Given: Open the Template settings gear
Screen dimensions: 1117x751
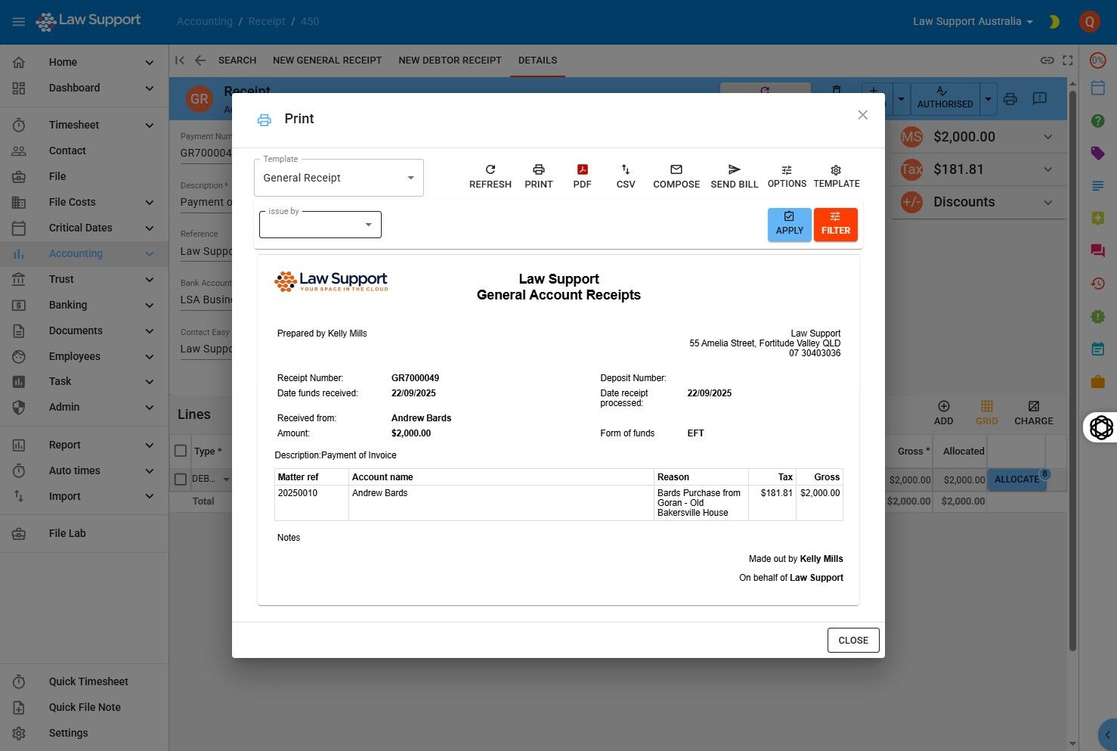Looking at the screenshot, I should (x=837, y=176).
